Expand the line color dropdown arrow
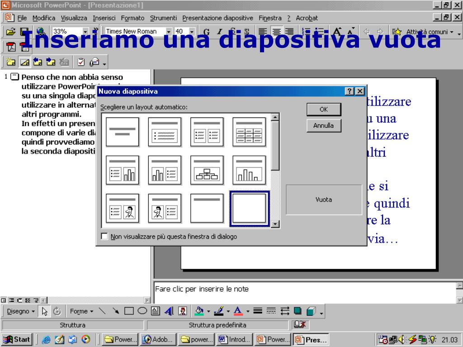 pyautogui.click(x=228, y=311)
